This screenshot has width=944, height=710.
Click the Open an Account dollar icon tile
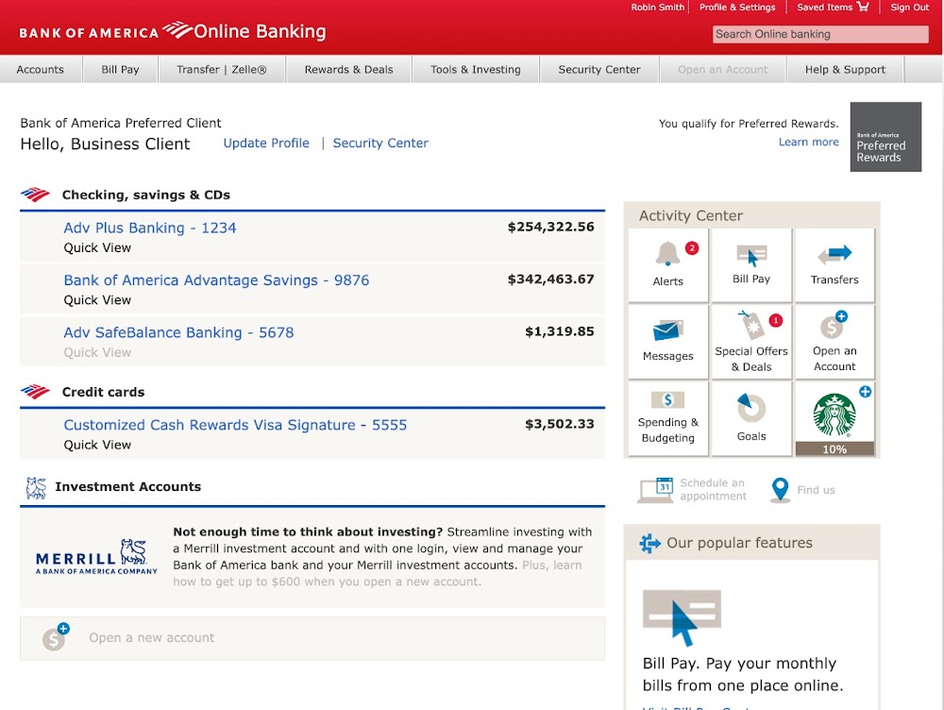tap(834, 326)
